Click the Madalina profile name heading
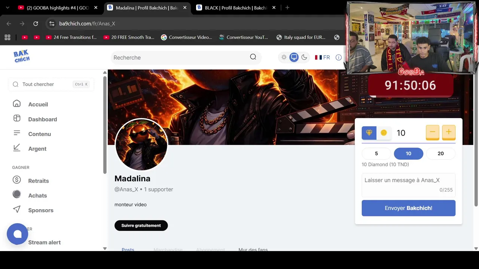This screenshot has width=479, height=269. [x=132, y=179]
